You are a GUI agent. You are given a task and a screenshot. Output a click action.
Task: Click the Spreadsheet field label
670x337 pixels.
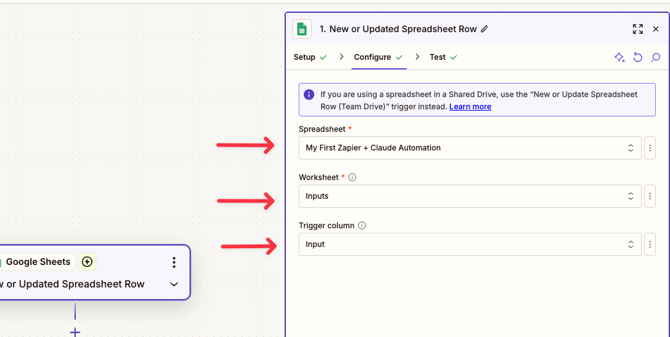tap(322, 129)
